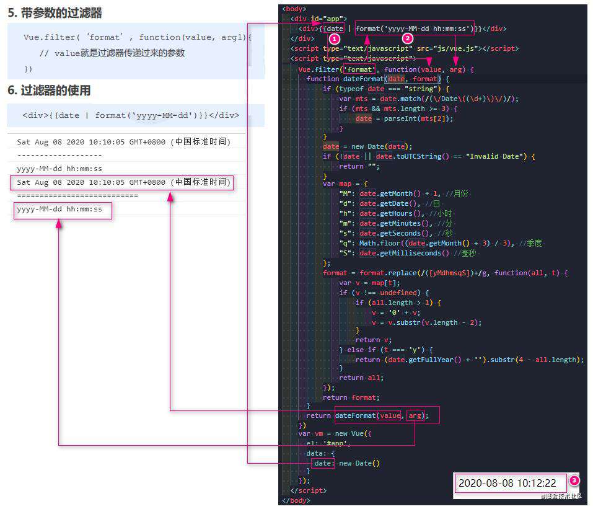Select the line <div id="app">

point(318,19)
